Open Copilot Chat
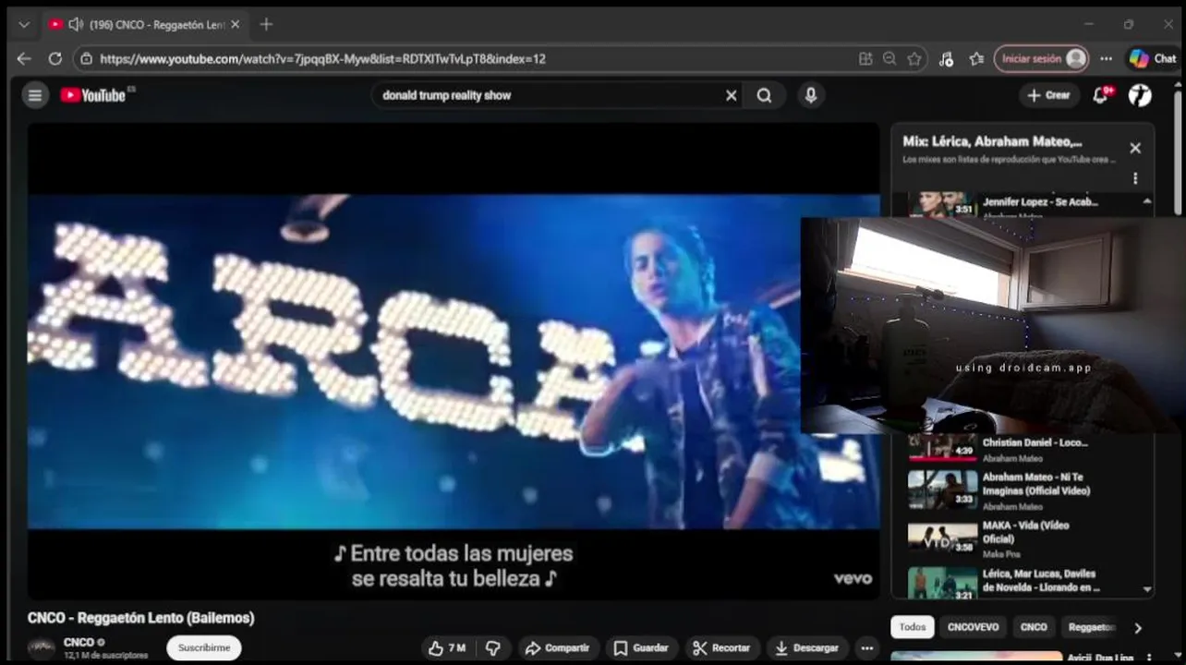Viewport: 1186px width, 665px height. click(x=1153, y=58)
